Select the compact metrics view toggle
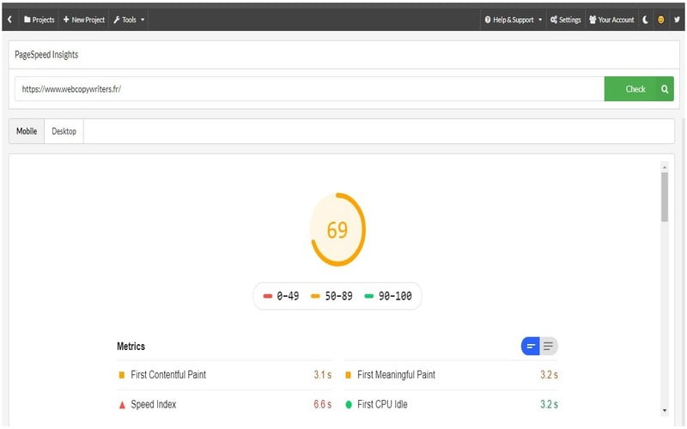 click(531, 347)
